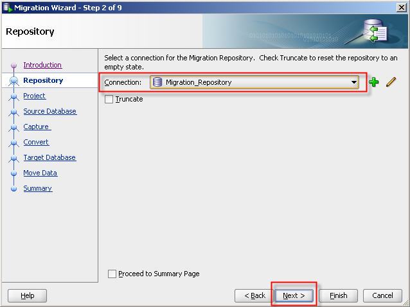Click the Migration_Repository connection text
The image size is (410, 307).
pos(199,82)
